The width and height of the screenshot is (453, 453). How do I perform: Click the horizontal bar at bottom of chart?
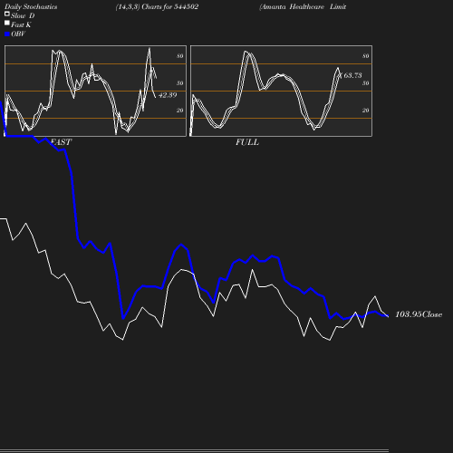coord(194,450)
